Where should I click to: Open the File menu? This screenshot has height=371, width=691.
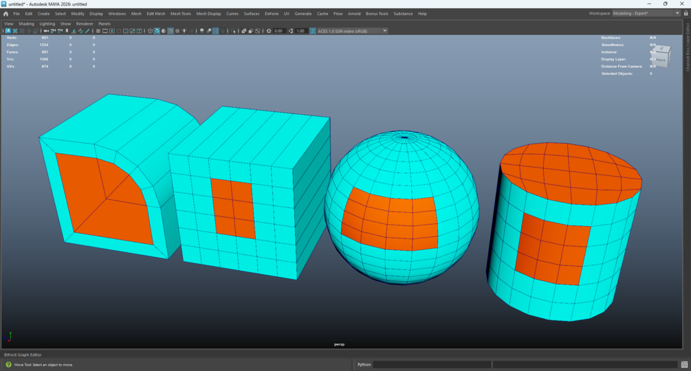[17, 14]
